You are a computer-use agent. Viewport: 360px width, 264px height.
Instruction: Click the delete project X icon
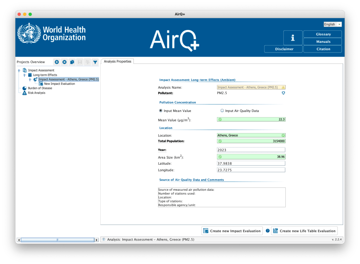64,62
